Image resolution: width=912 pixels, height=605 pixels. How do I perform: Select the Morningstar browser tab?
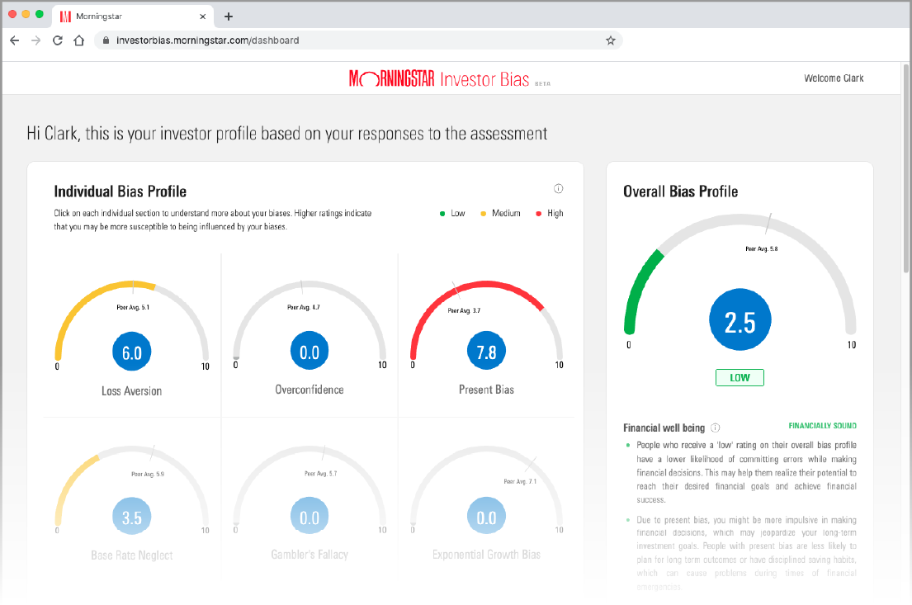(x=124, y=17)
